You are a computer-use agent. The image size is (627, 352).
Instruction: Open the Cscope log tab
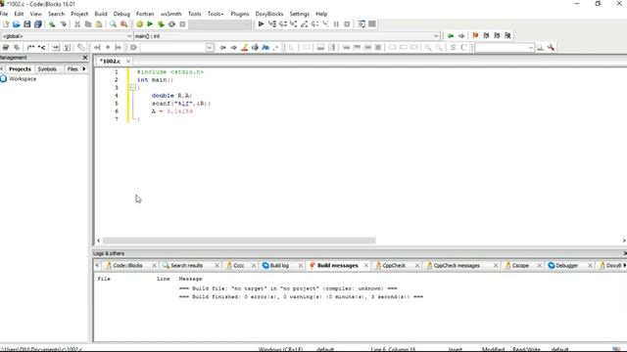pyautogui.click(x=520, y=265)
